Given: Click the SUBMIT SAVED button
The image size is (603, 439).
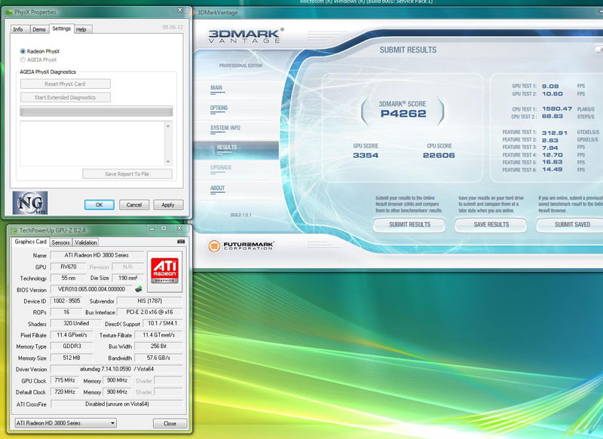Looking at the screenshot, I should click(571, 224).
